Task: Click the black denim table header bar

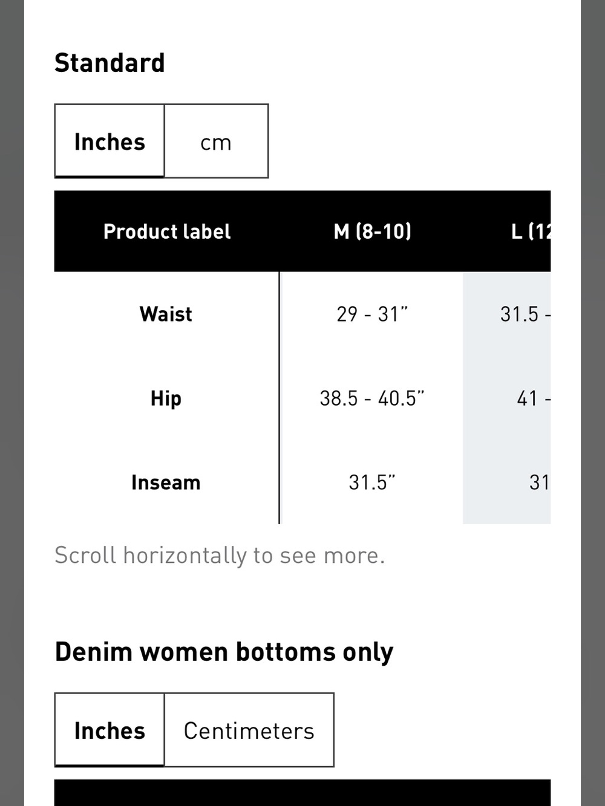Action: [x=302, y=793]
